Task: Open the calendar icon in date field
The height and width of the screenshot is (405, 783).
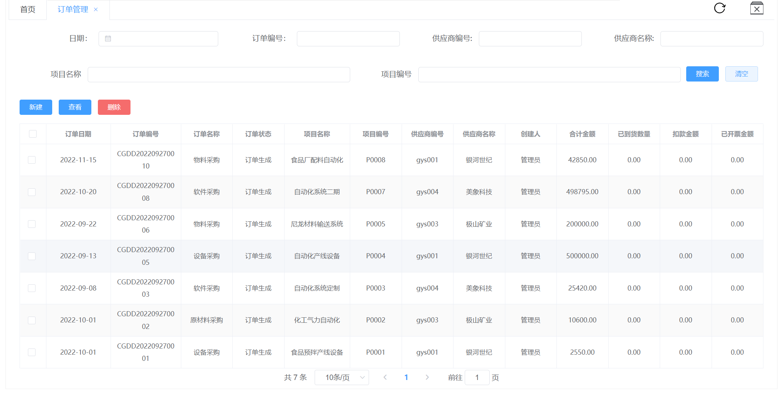Action: (108, 39)
